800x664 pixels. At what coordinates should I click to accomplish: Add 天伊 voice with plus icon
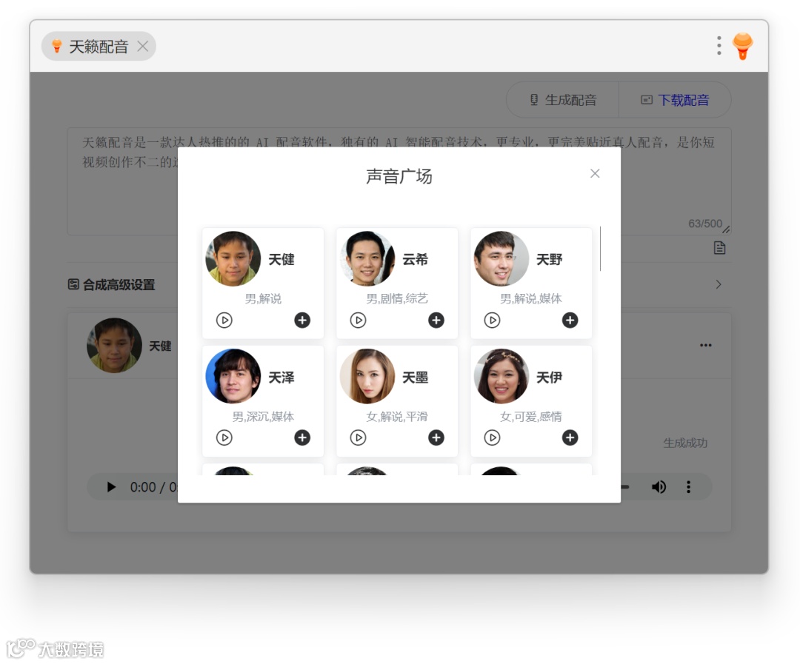[x=570, y=437]
